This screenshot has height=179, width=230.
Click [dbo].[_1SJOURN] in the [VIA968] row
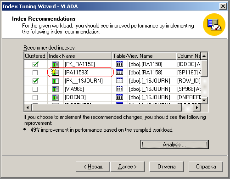150,89
